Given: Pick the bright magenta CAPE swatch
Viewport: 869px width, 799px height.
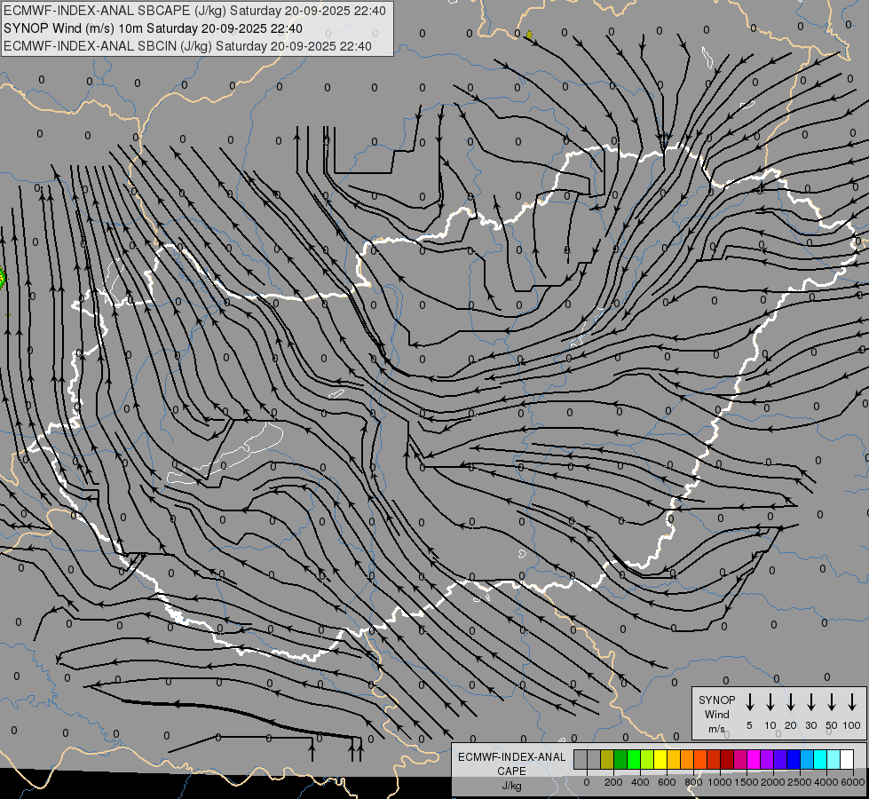Looking at the screenshot, I should (x=754, y=759).
